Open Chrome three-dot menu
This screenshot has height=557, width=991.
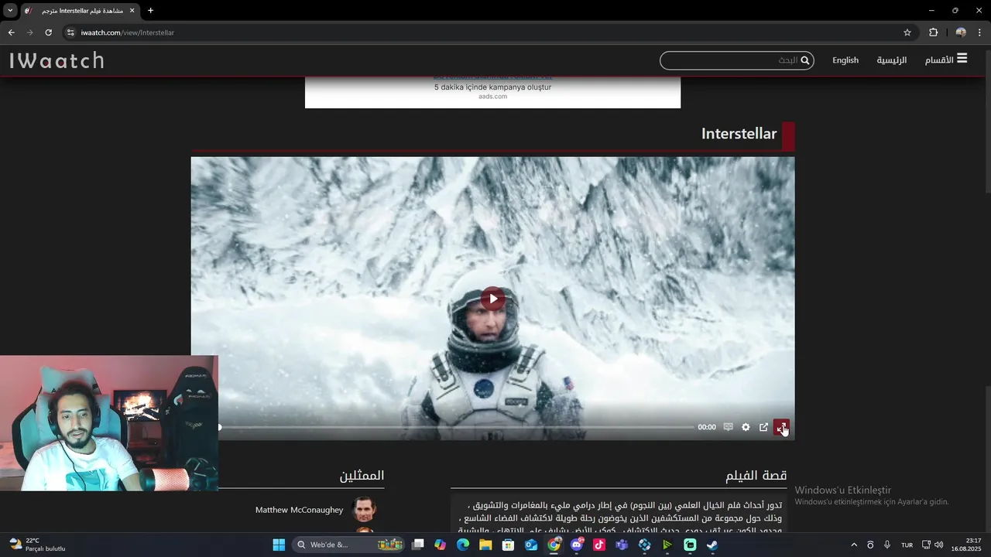pos(980,32)
